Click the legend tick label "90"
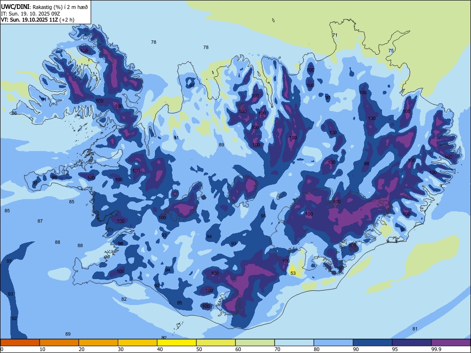Viewport: 471px width, 353px height. click(356, 349)
